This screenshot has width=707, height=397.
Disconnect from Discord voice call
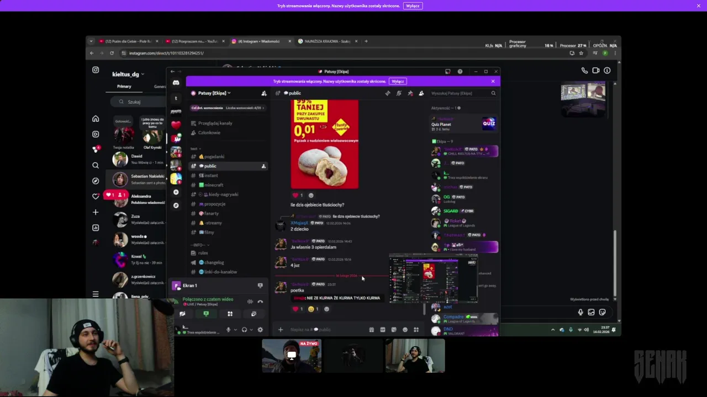click(260, 302)
